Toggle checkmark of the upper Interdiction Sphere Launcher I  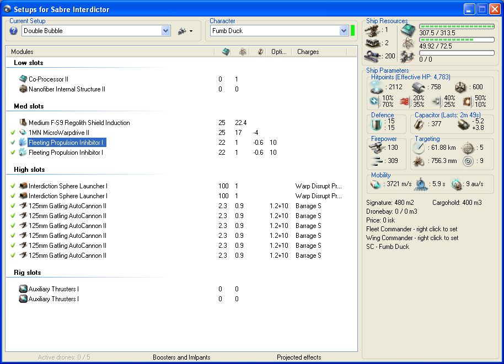pos(13,186)
